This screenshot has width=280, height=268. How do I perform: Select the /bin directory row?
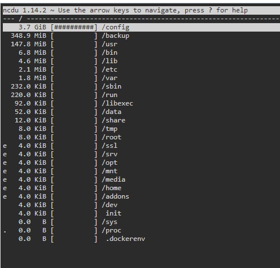pos(141,52)
